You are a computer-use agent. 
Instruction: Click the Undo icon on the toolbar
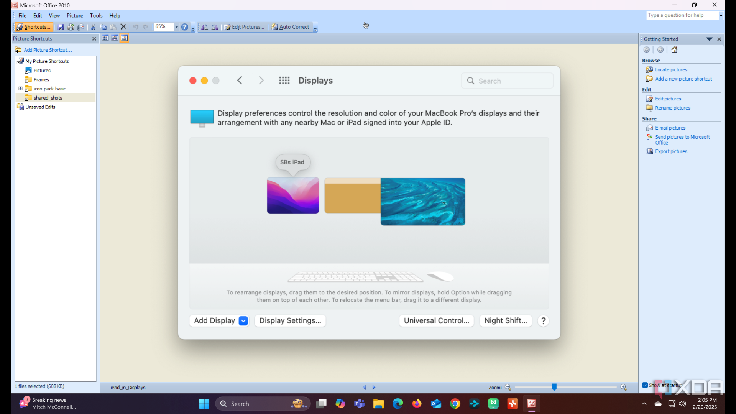(136, 27)
